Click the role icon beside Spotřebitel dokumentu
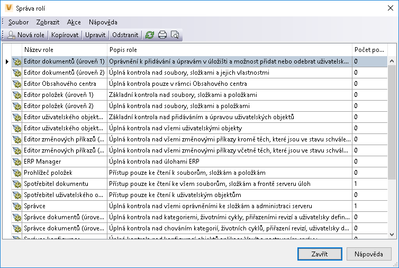 (x=16, y=184)
